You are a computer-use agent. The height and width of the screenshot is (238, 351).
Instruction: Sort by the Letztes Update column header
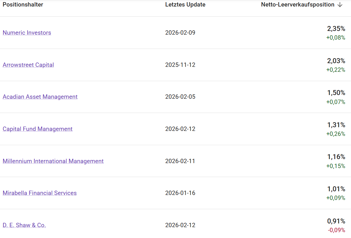tap(185, 5)
